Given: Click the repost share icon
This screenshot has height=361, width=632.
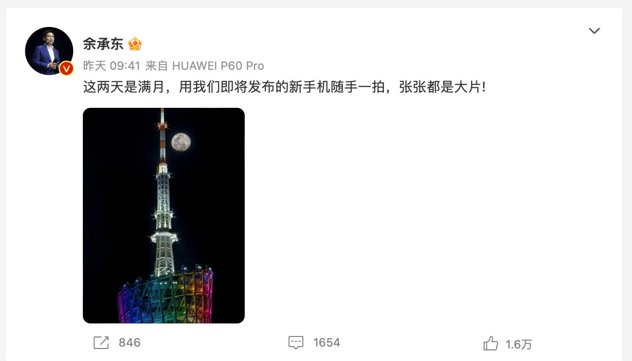Looking at the screenshot, I should (101, 343).
